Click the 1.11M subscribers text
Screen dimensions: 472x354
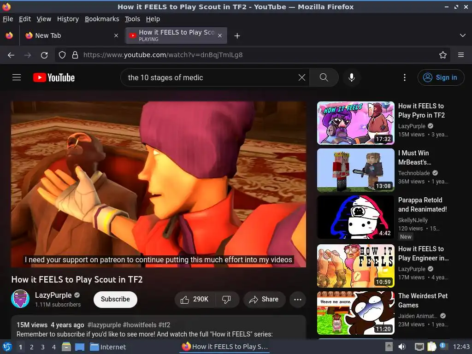point(58,305)
